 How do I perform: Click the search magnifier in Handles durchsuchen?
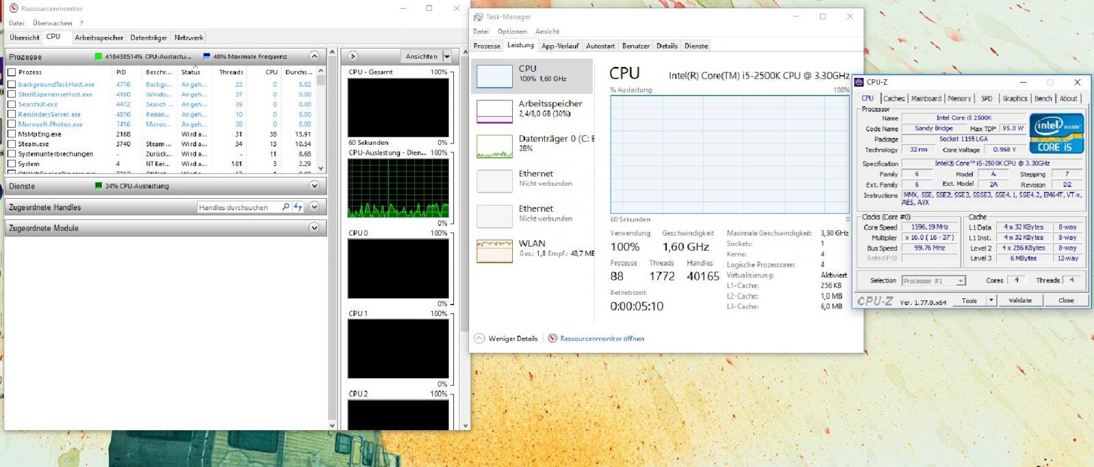(x=286, y=207)
